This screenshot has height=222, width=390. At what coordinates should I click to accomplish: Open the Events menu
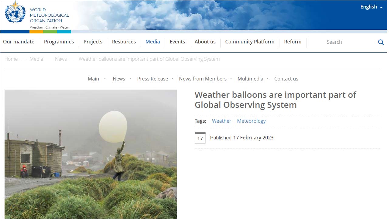coord(177,42)
